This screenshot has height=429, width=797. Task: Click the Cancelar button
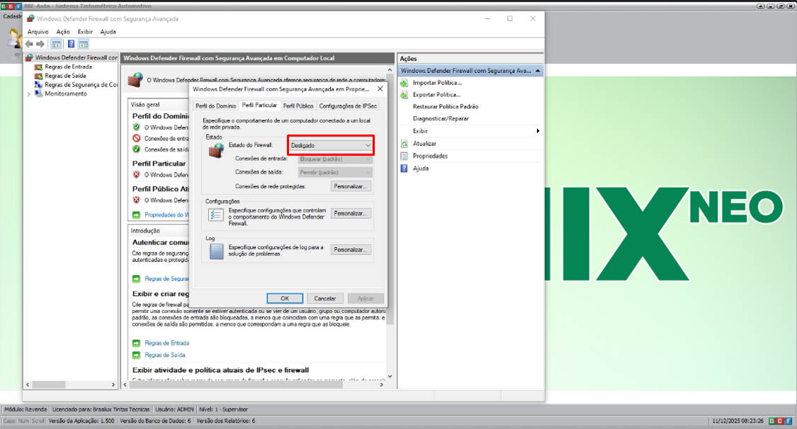(324, 299)
